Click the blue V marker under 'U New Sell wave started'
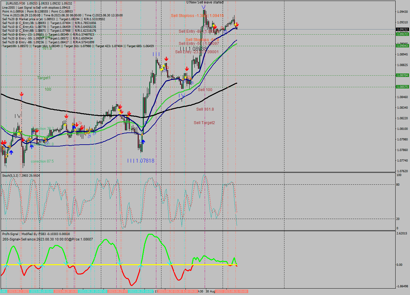The image size is (410, 295). point(203,7)
